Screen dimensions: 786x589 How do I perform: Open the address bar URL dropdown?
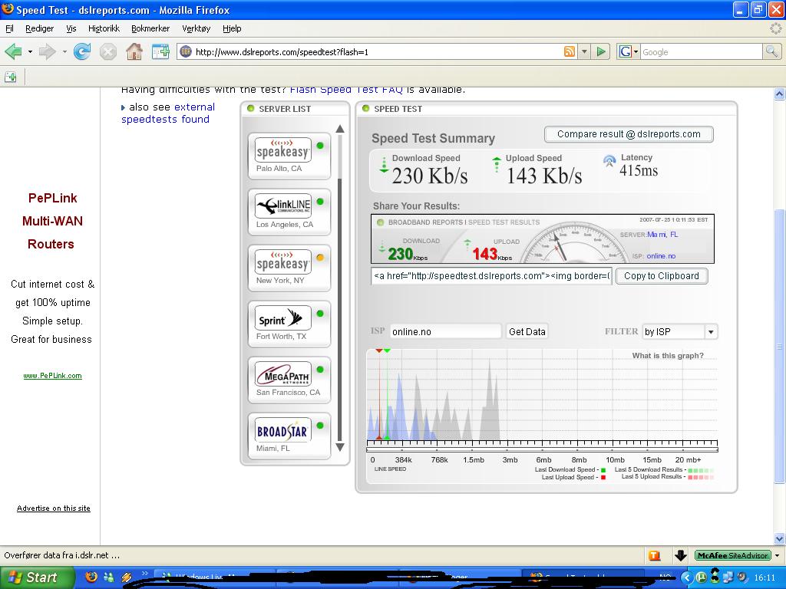tap(584, 51)
